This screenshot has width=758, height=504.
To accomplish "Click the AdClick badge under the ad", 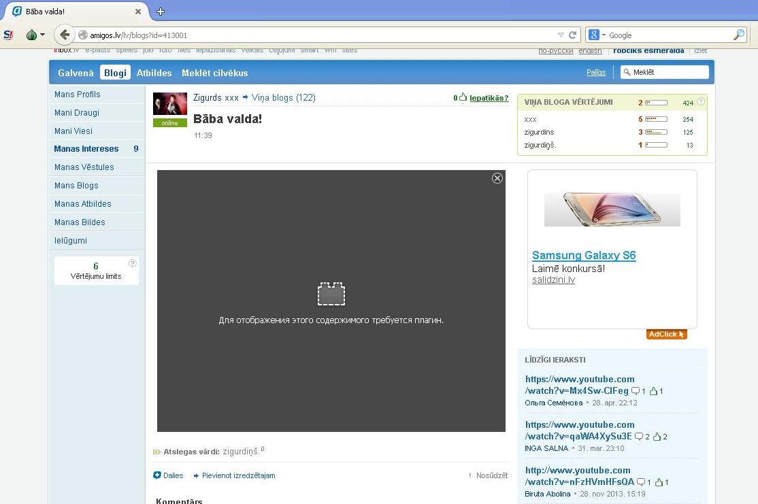I will point(666,334).
